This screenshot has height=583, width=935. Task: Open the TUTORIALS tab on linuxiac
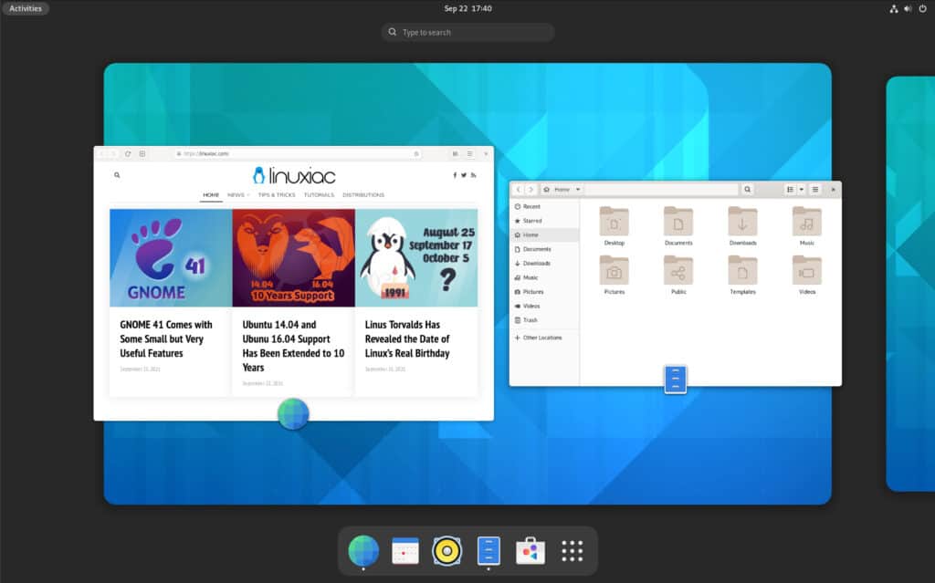[x=319, y=195]
